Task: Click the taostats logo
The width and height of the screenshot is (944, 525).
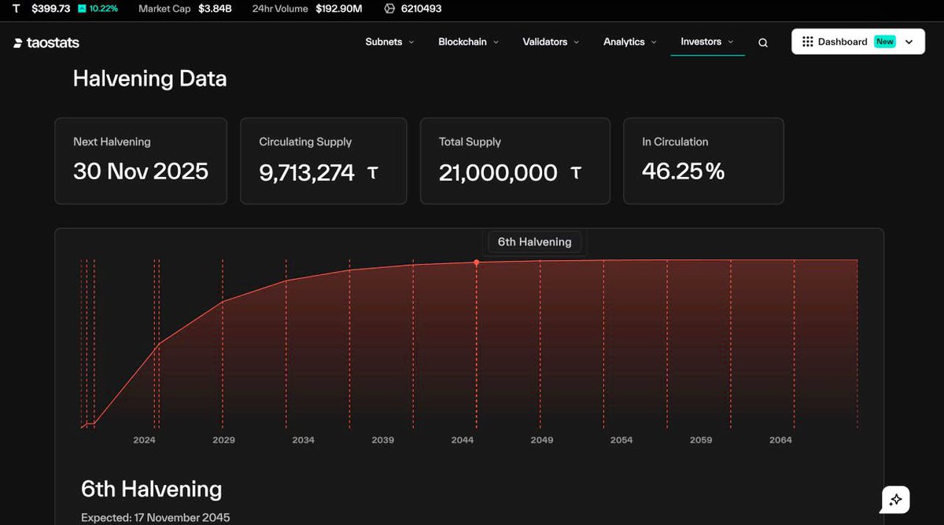Action: 45,42
